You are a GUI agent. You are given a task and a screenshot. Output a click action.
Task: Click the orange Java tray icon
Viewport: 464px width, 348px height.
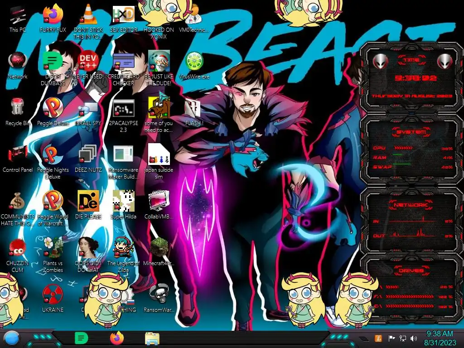[378, 338]
